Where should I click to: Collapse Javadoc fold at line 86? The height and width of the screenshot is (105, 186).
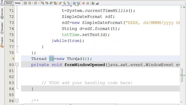17,101
